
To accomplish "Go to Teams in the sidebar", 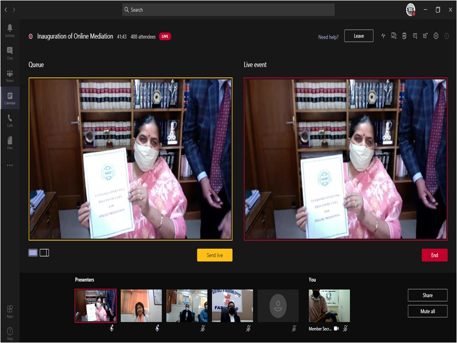I will [x=10, y=76].
